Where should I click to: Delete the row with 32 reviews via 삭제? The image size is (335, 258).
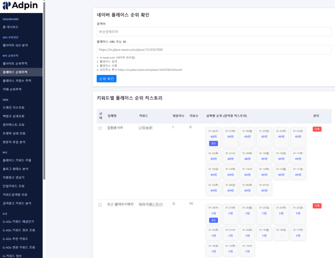[317, 129]
